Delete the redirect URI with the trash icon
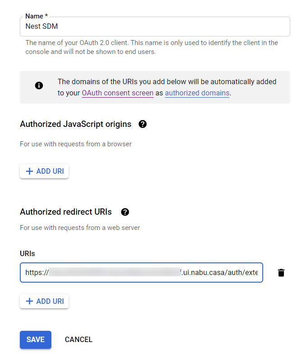This screenshot has width=306, height=356. [281, 273]
